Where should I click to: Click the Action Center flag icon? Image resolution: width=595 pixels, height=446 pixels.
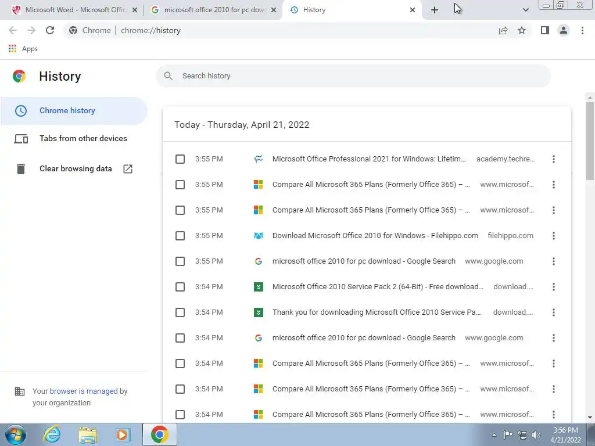click(508, 435)
